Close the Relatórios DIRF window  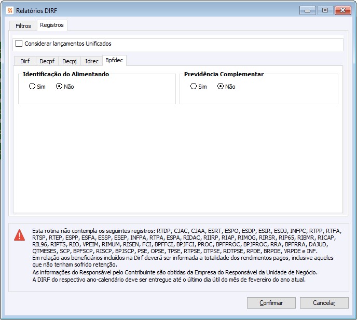click(x=342, y=10)
